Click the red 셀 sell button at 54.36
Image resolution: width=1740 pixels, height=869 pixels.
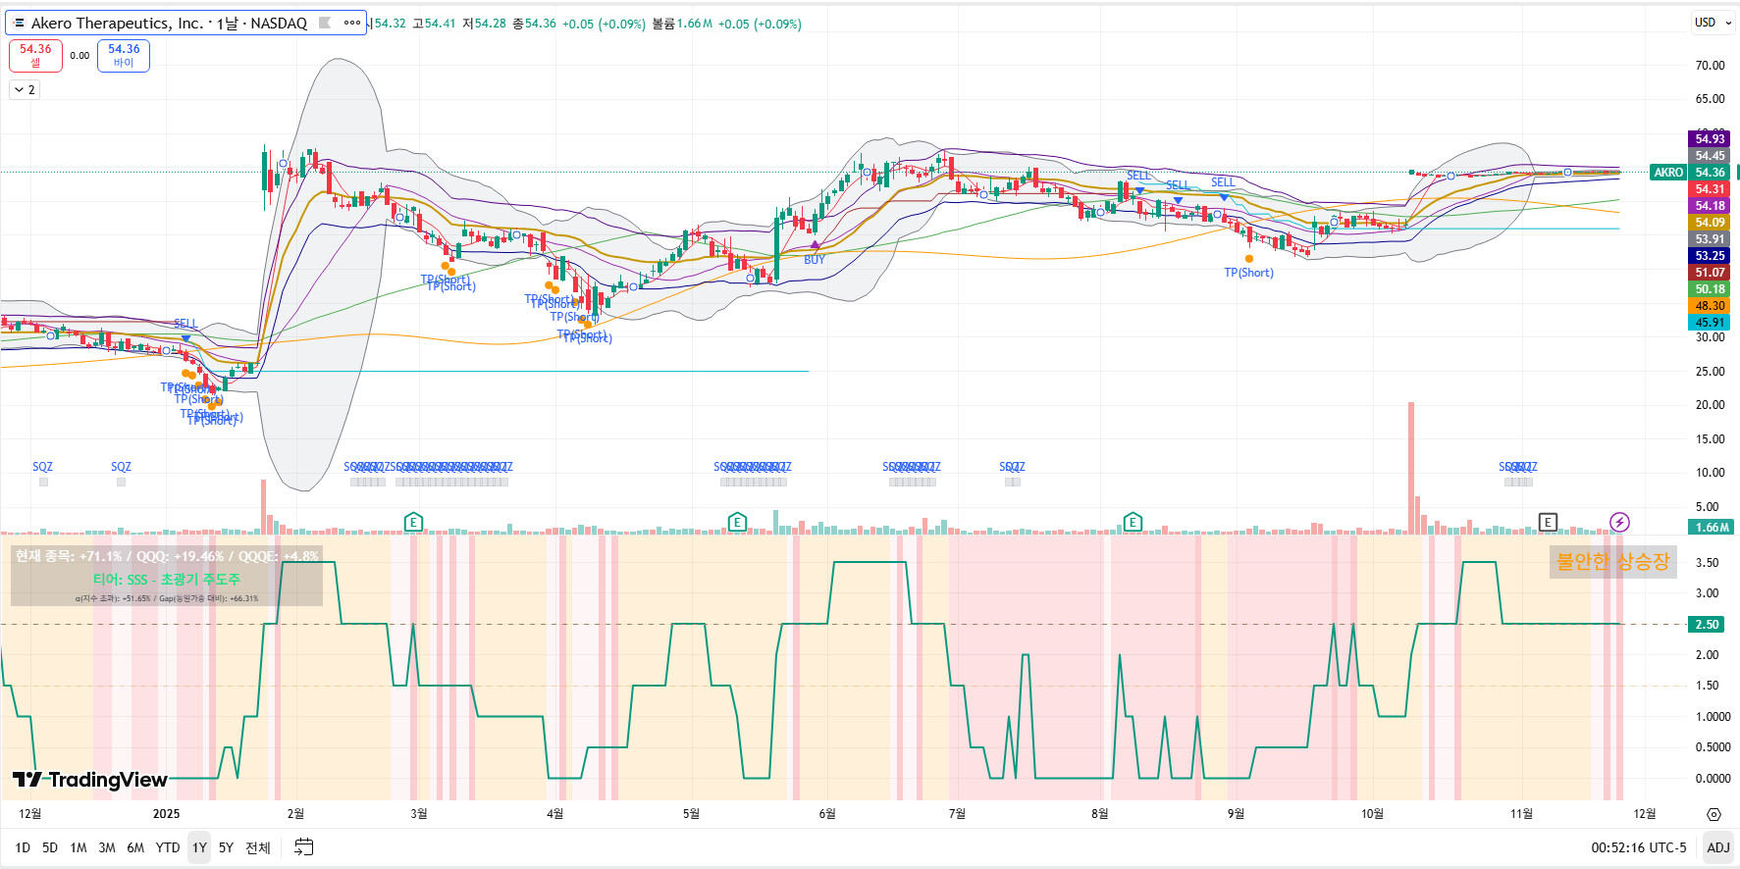(35, 56)
